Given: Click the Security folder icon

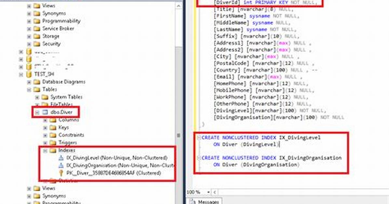Looking at the screenshot, I should (37, 44).
